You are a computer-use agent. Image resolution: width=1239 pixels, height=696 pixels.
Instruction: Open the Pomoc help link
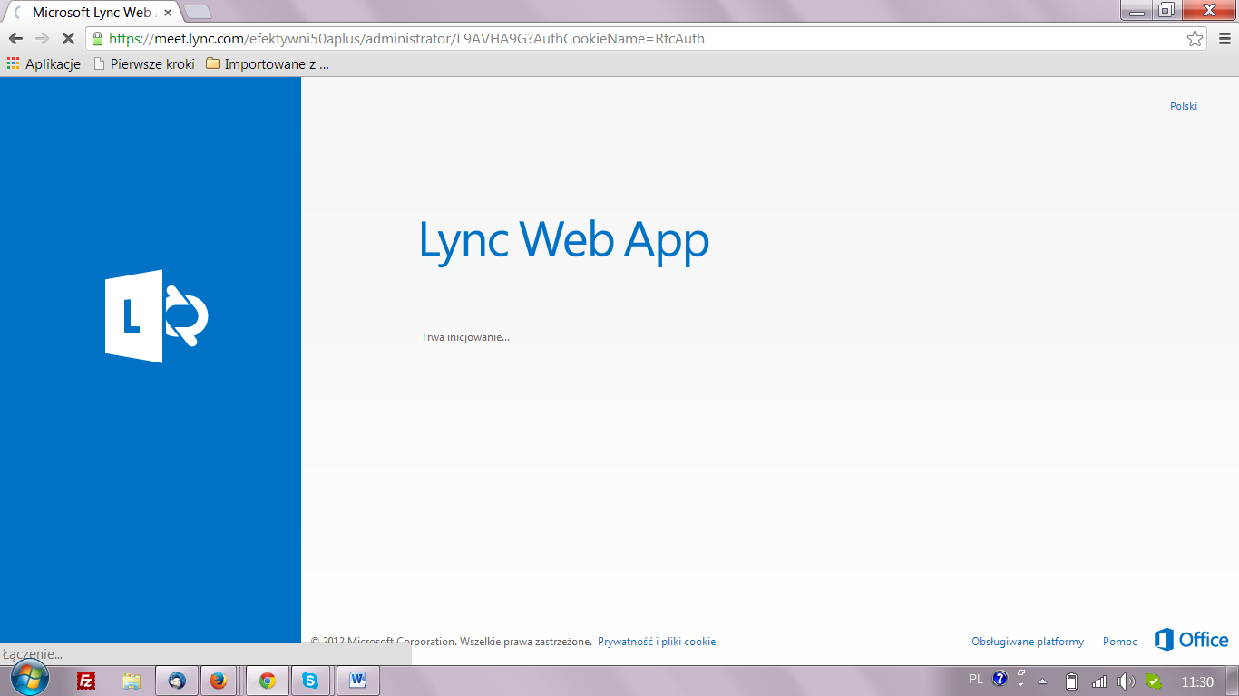(x=1120, y=642)
